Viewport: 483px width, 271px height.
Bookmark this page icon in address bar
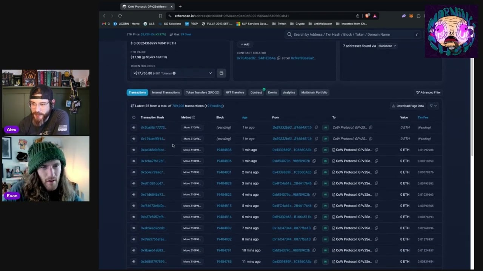click(x=160, y=16)
